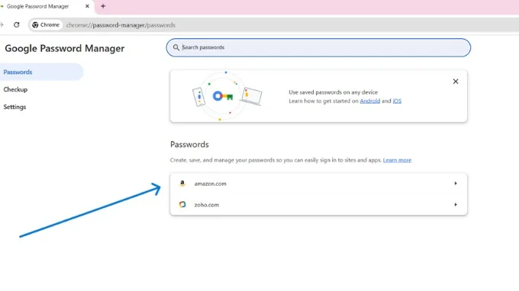Viewport: 519px width, 291px height.
Task: Open the Checkup sidebar section
Action: click(x=15, y=90)
